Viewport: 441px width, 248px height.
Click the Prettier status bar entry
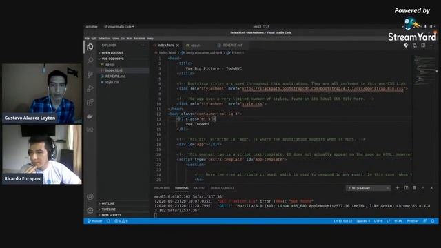[413, 221]
